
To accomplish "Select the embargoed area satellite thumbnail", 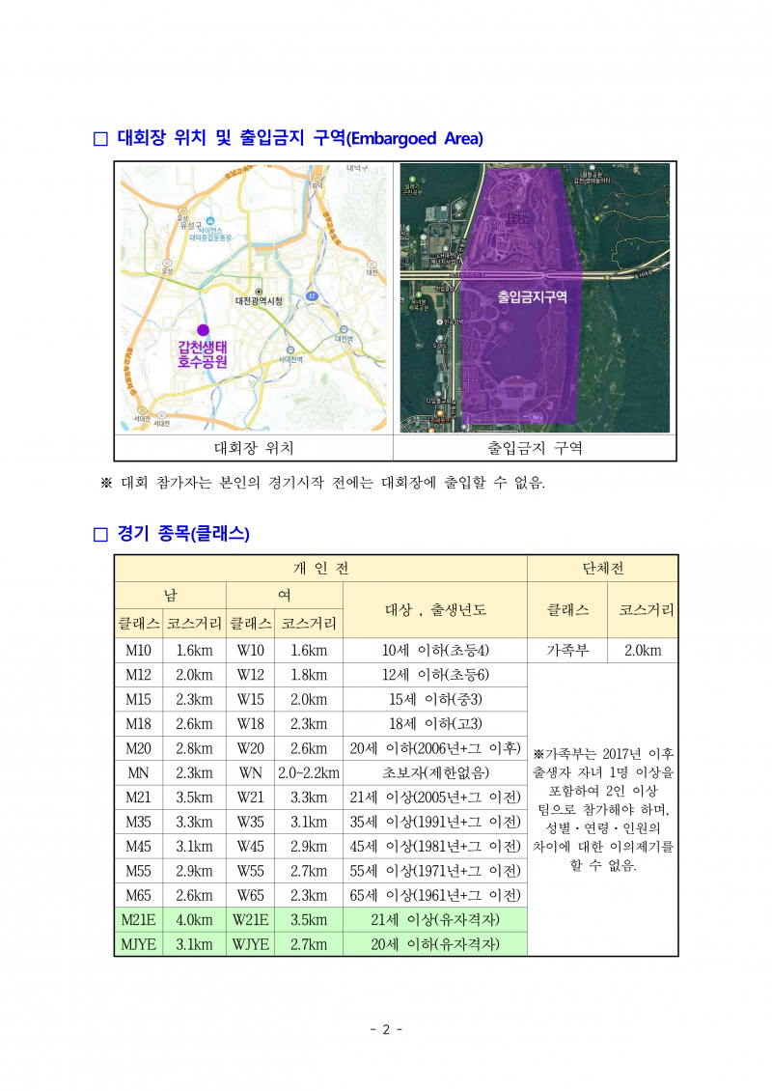I will 535,297.
